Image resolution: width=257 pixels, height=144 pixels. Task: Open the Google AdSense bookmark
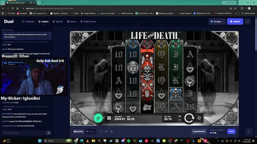click(x=88, y=13)
